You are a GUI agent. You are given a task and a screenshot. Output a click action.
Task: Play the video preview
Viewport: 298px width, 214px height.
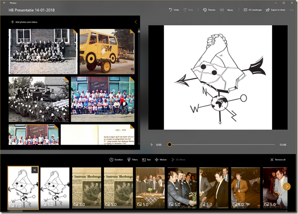[152, 145]
